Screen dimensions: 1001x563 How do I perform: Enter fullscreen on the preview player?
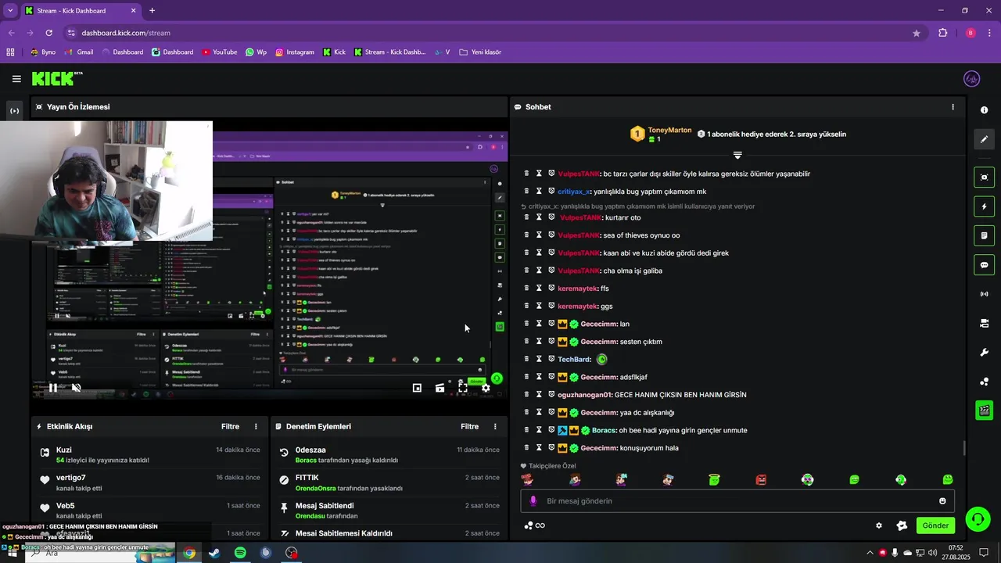(x=463, y=387)
